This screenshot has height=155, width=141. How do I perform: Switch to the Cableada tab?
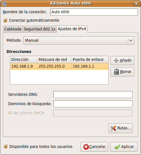(13, 29)
